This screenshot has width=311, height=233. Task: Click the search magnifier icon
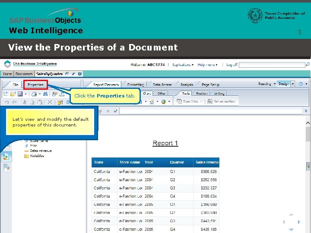click(308, 64)
